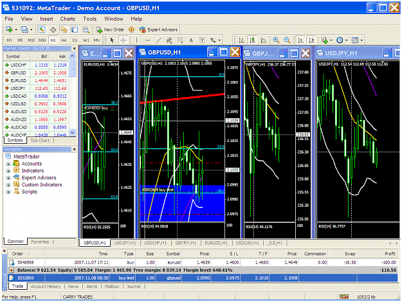Toggle chart shift icon

pyautogui.click(x=312, y=40)
